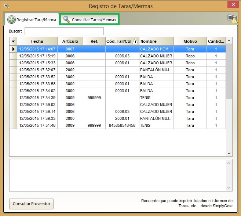Click the green plus icon on Registrar tab
This screenshot has width=241, height=216.
[11, 20]
